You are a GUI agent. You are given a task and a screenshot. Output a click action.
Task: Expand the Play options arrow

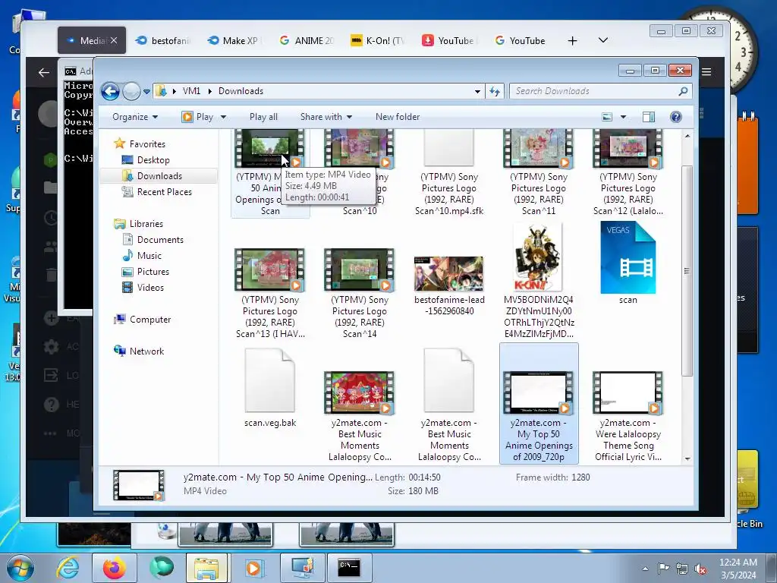pos(224,117)
